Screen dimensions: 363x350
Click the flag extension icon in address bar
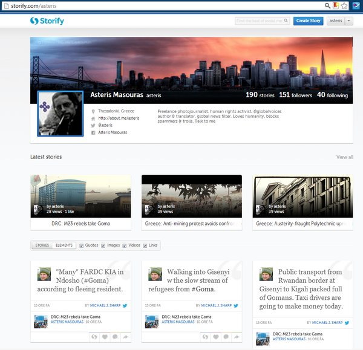[336, 5]
